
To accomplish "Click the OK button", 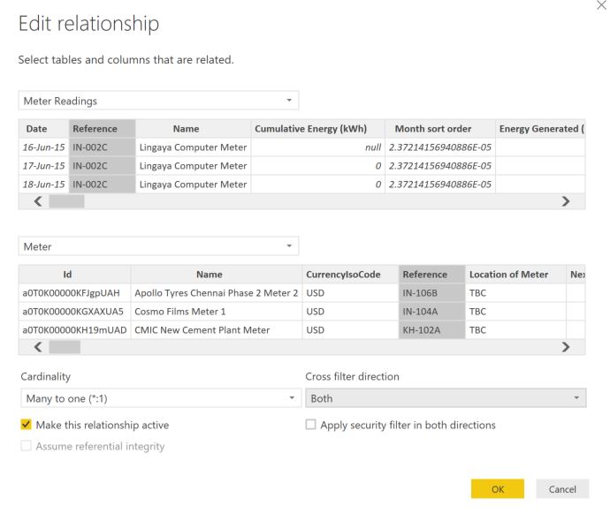I will click(x=498, y=489).
